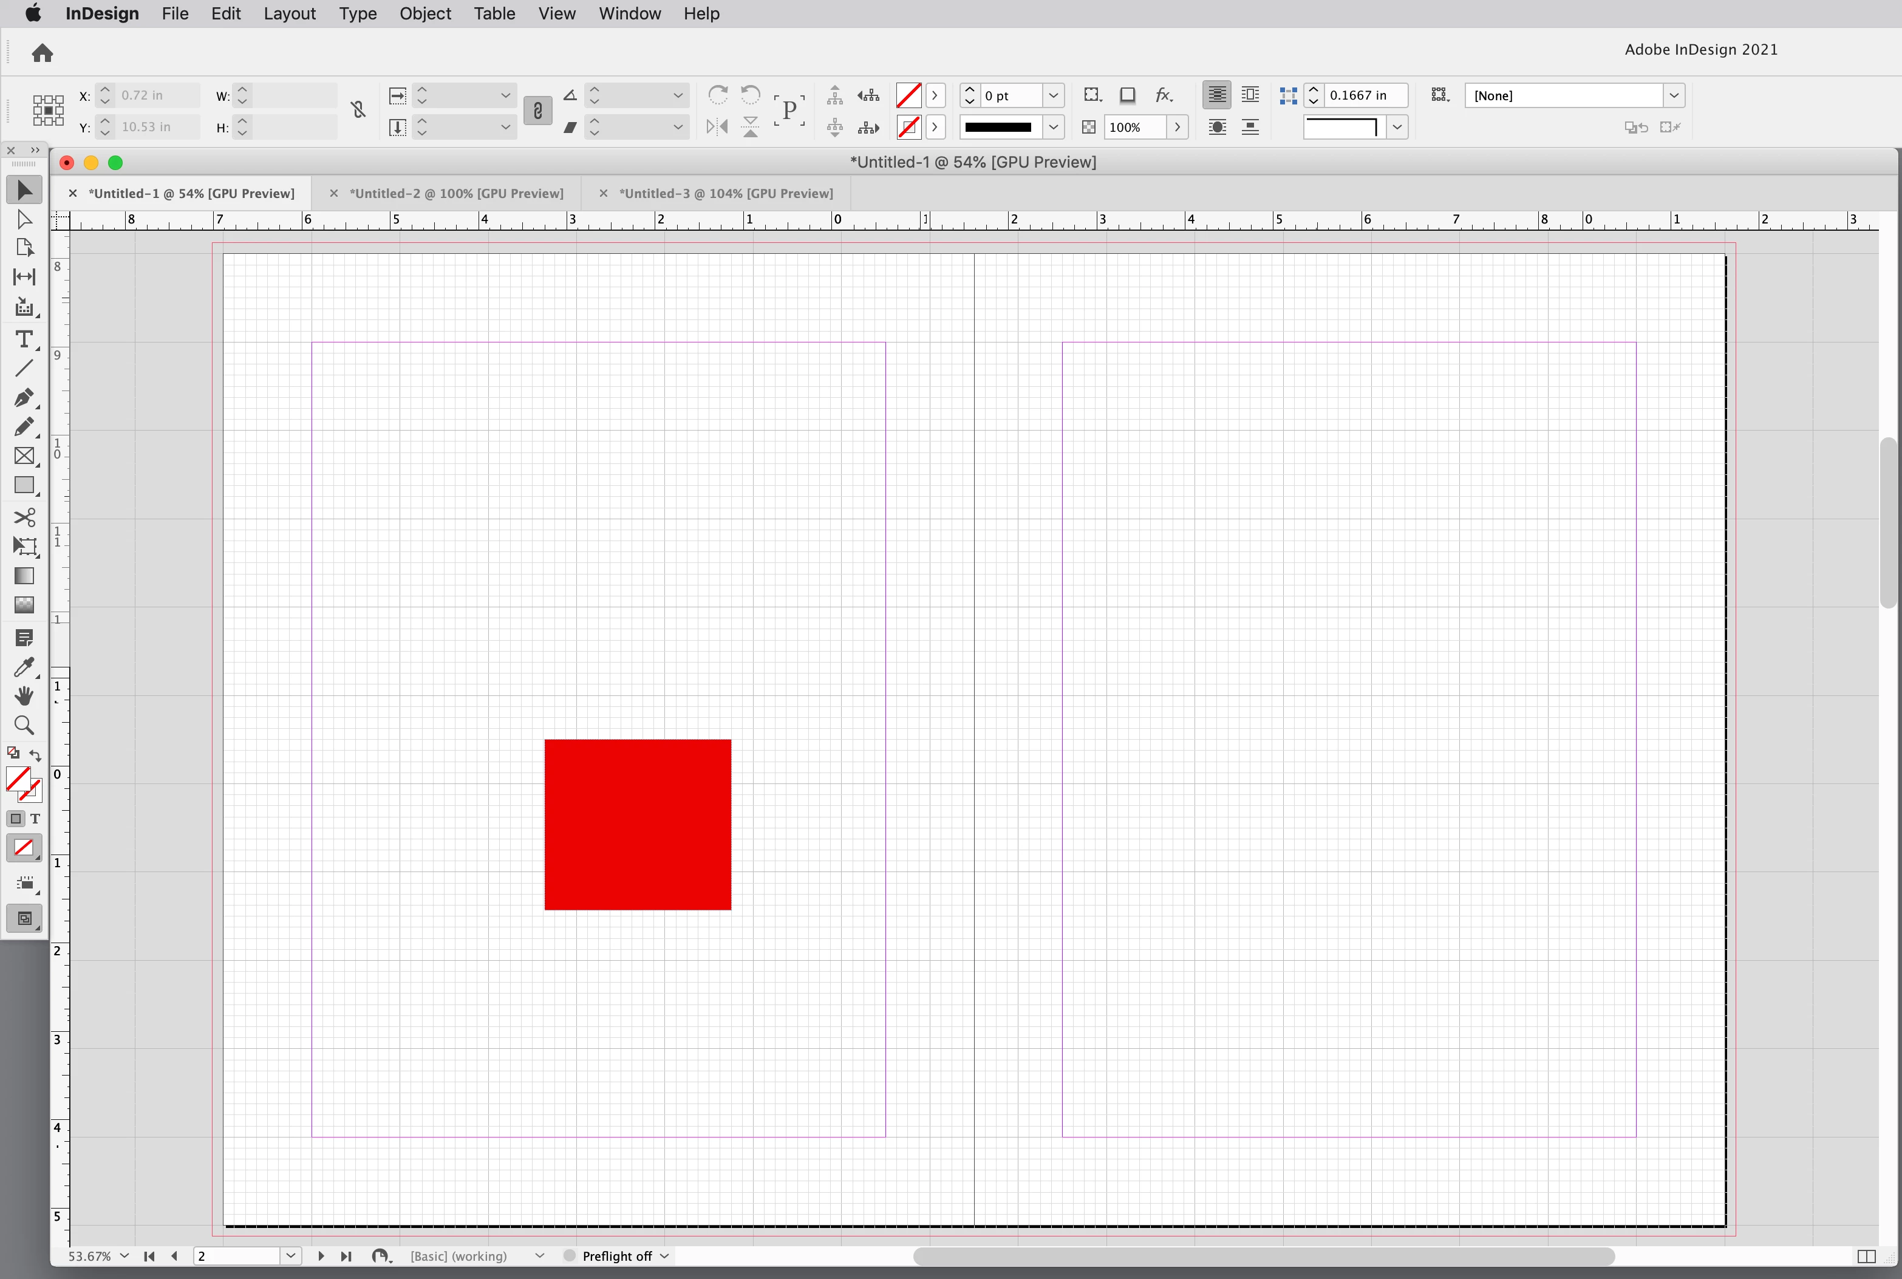Select the Rectangle Frame tool

(24, 456)
